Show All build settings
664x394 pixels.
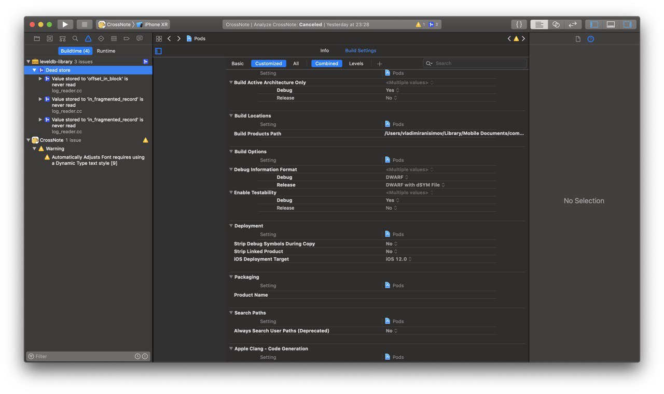click(296, 64)
